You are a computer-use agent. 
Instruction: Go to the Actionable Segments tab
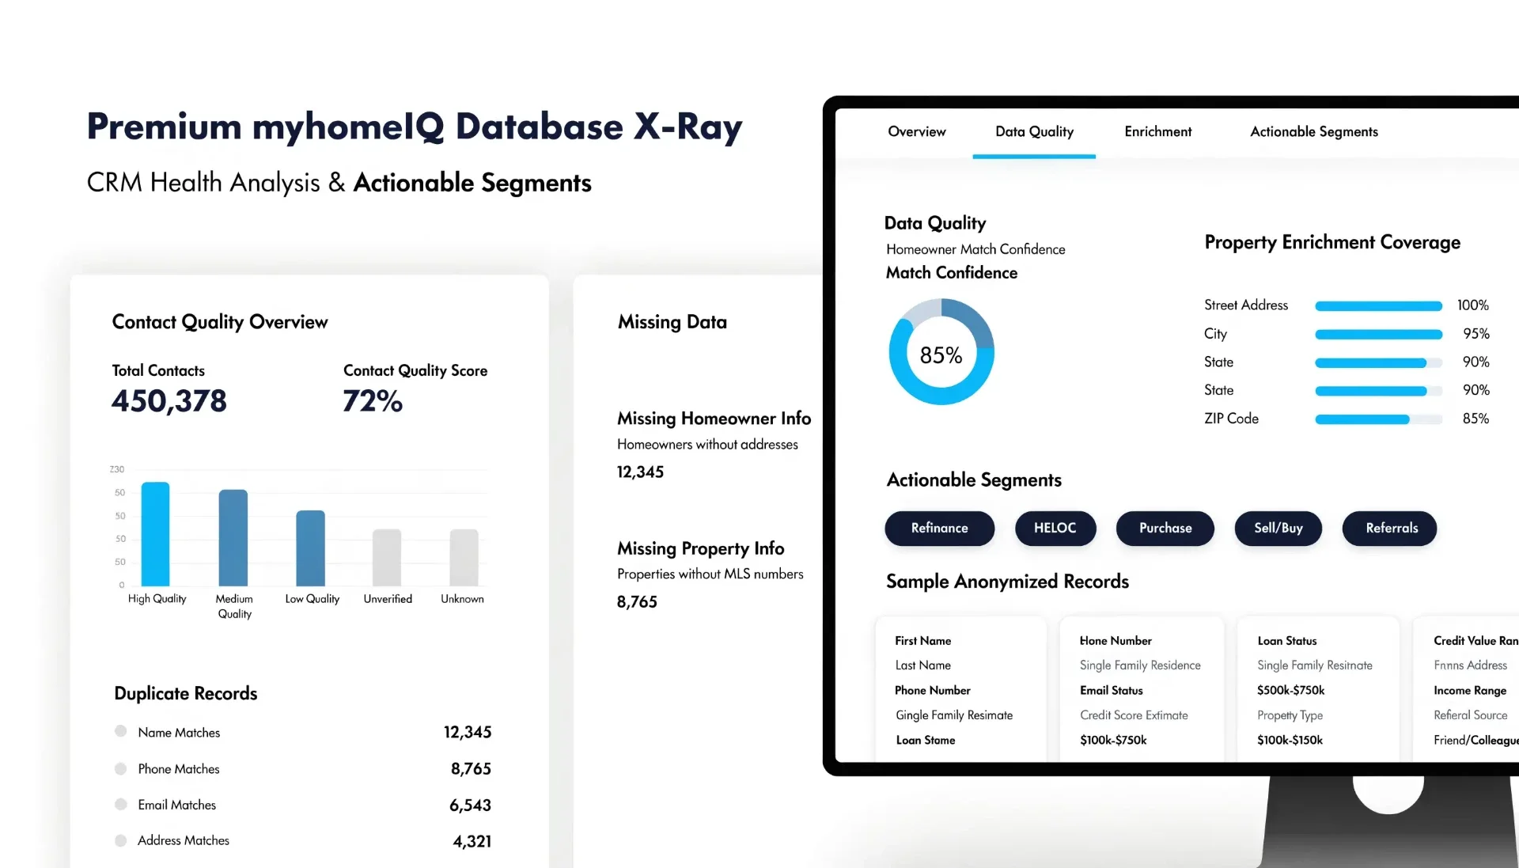pyautogui.click(x=1313, y=131)
